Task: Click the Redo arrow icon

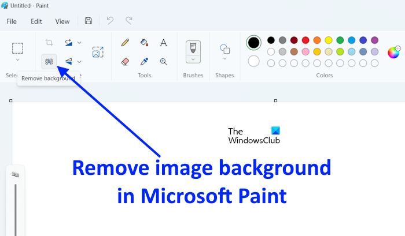Action: [128, 21]
